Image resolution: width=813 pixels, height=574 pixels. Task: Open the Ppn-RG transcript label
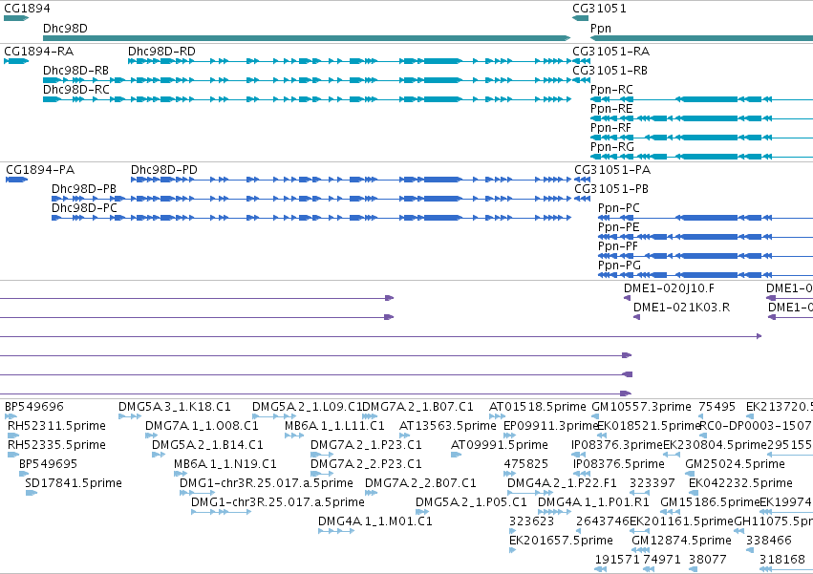pos(611,147)
